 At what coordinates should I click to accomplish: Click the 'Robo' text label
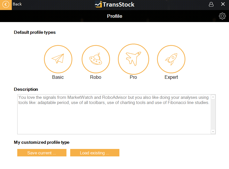(x=96, y=77)
